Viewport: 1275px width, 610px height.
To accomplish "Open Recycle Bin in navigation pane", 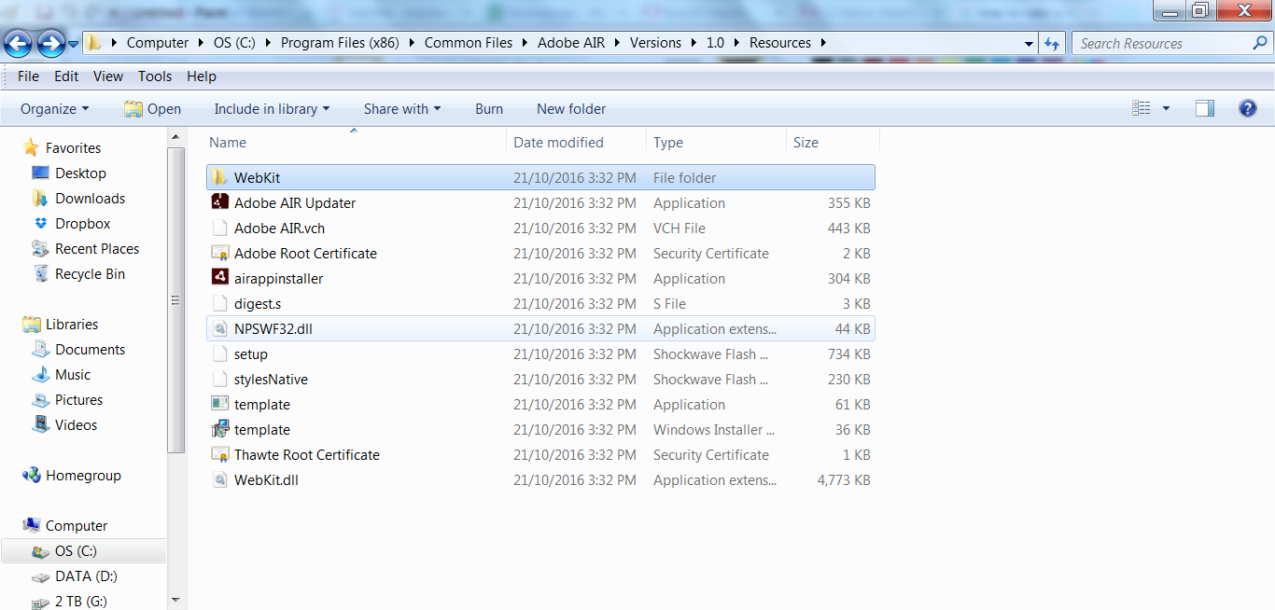I will point(90,273).
